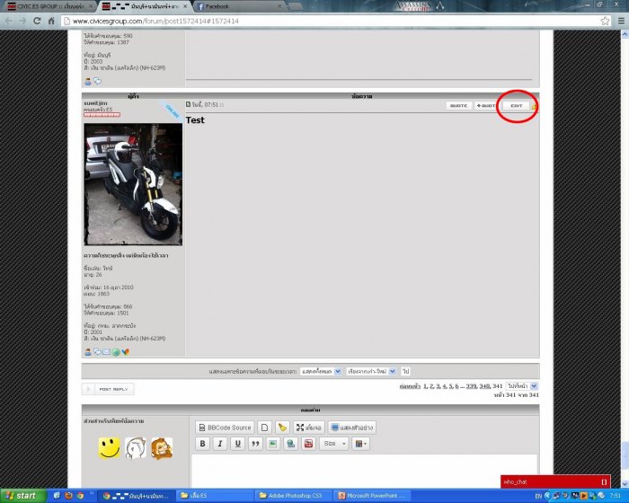
Task: Click the New Page document icon in editor
Action: coord(265,428)
